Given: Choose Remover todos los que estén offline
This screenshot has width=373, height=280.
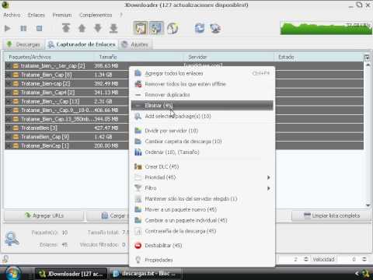Looking at the screenshot, I should (202, 84).
